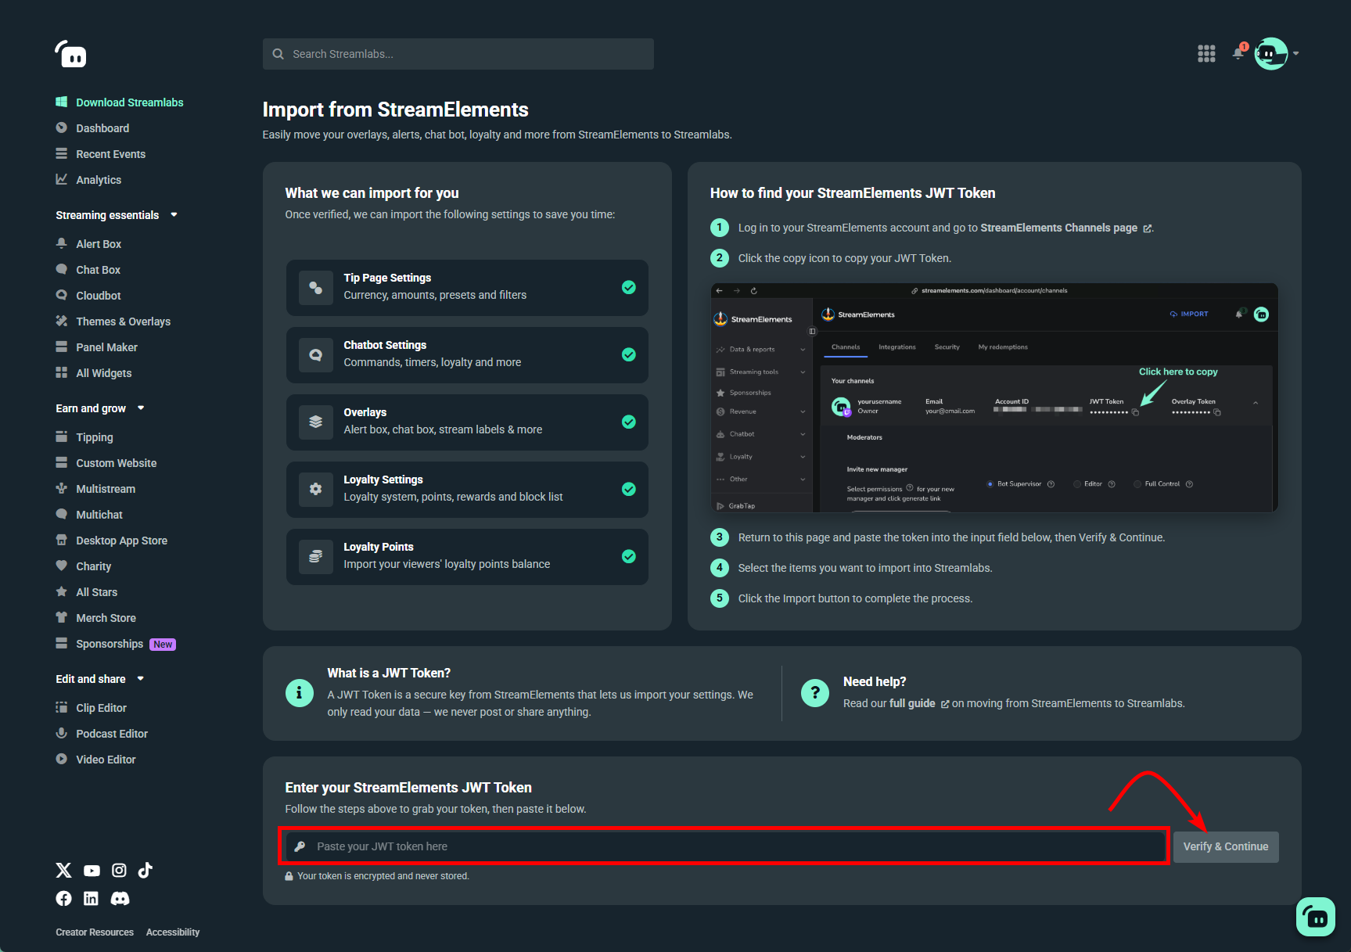Viewport: 1351px width, 952px height.
Task: Open Desktop App Store
Action: (112, 541)
